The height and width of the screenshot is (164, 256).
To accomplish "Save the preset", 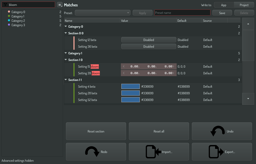I will pos(222,13).
